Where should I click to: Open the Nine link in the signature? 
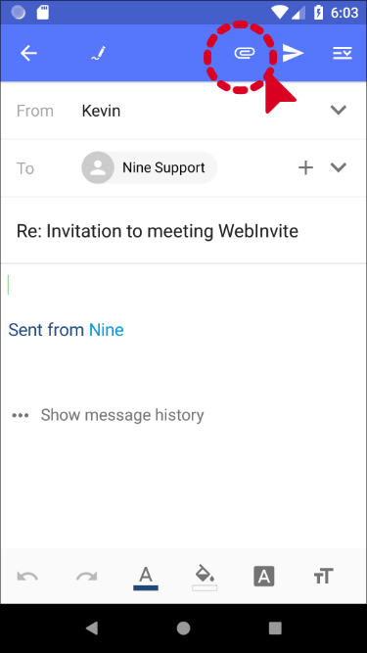tap(107, 330)
